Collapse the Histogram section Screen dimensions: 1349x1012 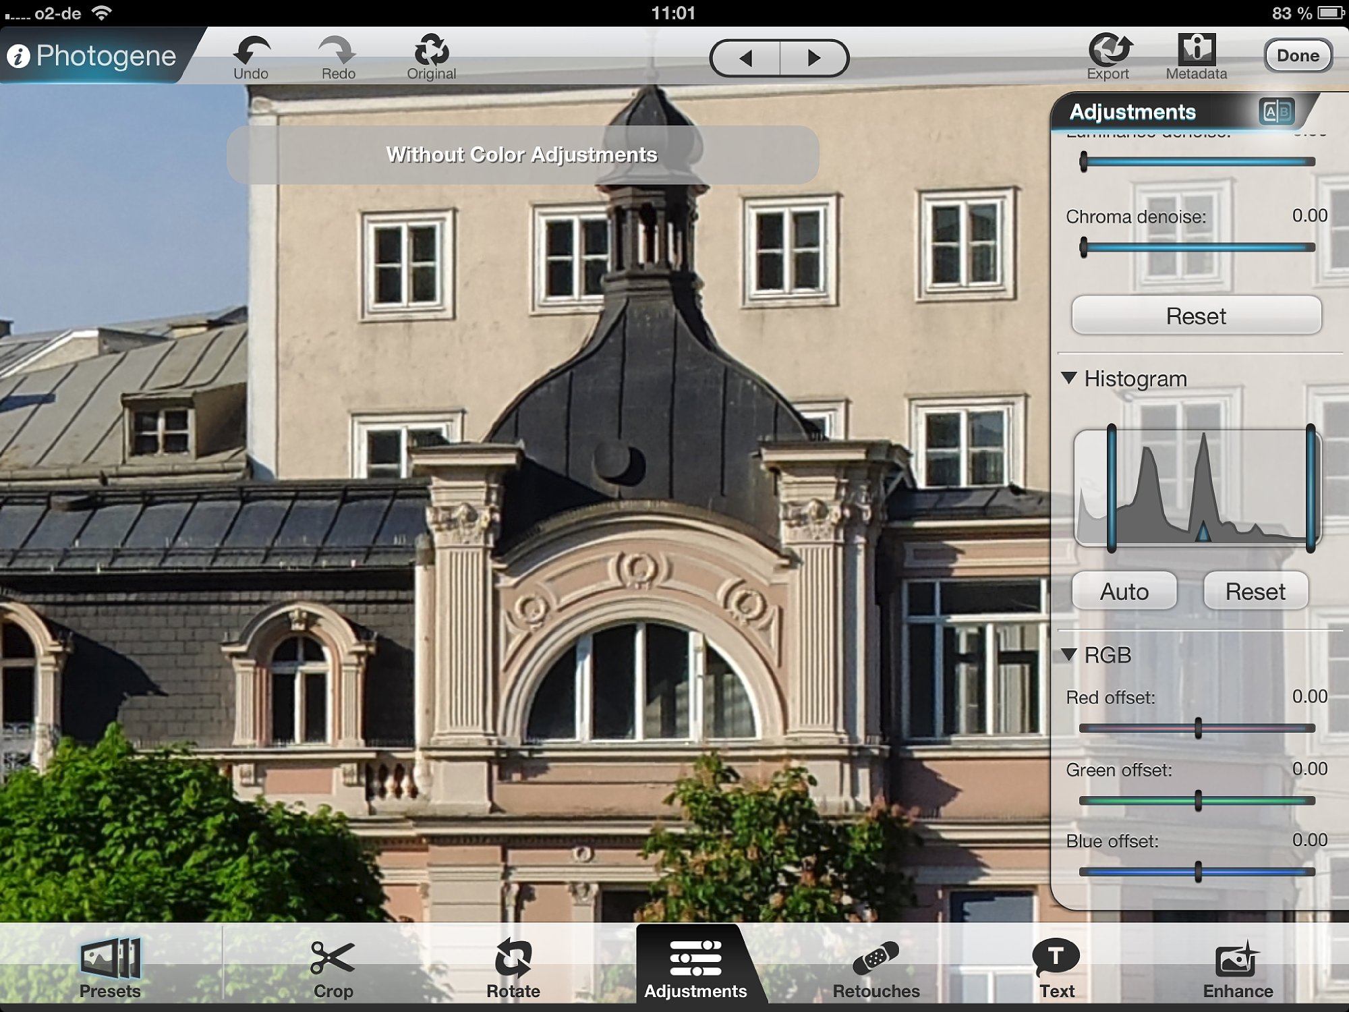point(1069,378)
